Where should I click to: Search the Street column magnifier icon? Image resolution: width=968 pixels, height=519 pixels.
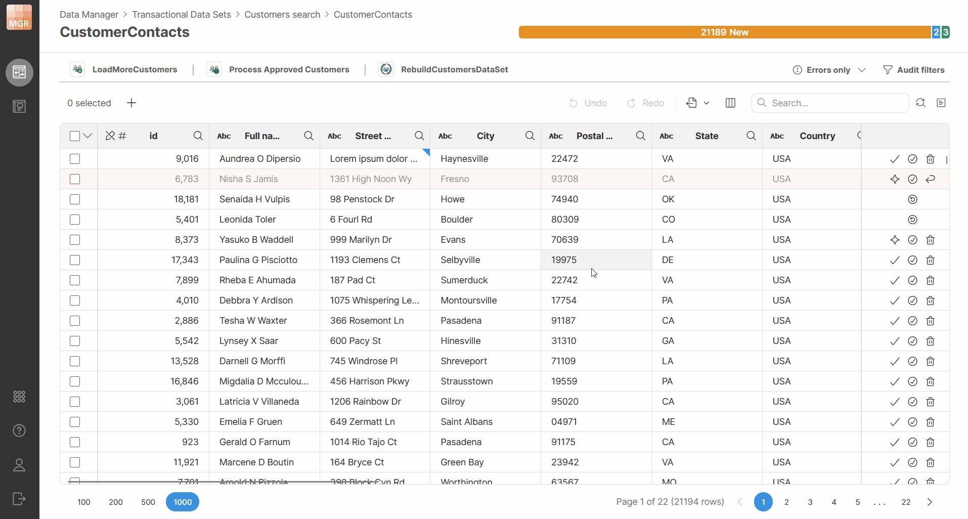click(x=419, y=136)
